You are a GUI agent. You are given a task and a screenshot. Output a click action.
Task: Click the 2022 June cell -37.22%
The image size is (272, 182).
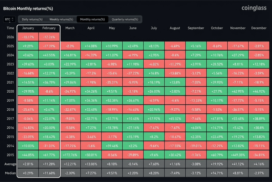click(x=133, y=73)
